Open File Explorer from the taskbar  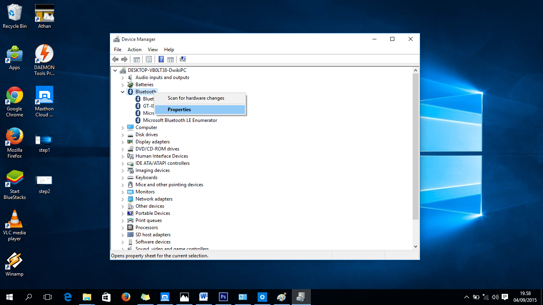pos(87,297)
